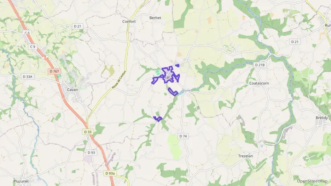Click the Coatascorn village label
This screenshot has height=186, width=331.
[259, 83]
